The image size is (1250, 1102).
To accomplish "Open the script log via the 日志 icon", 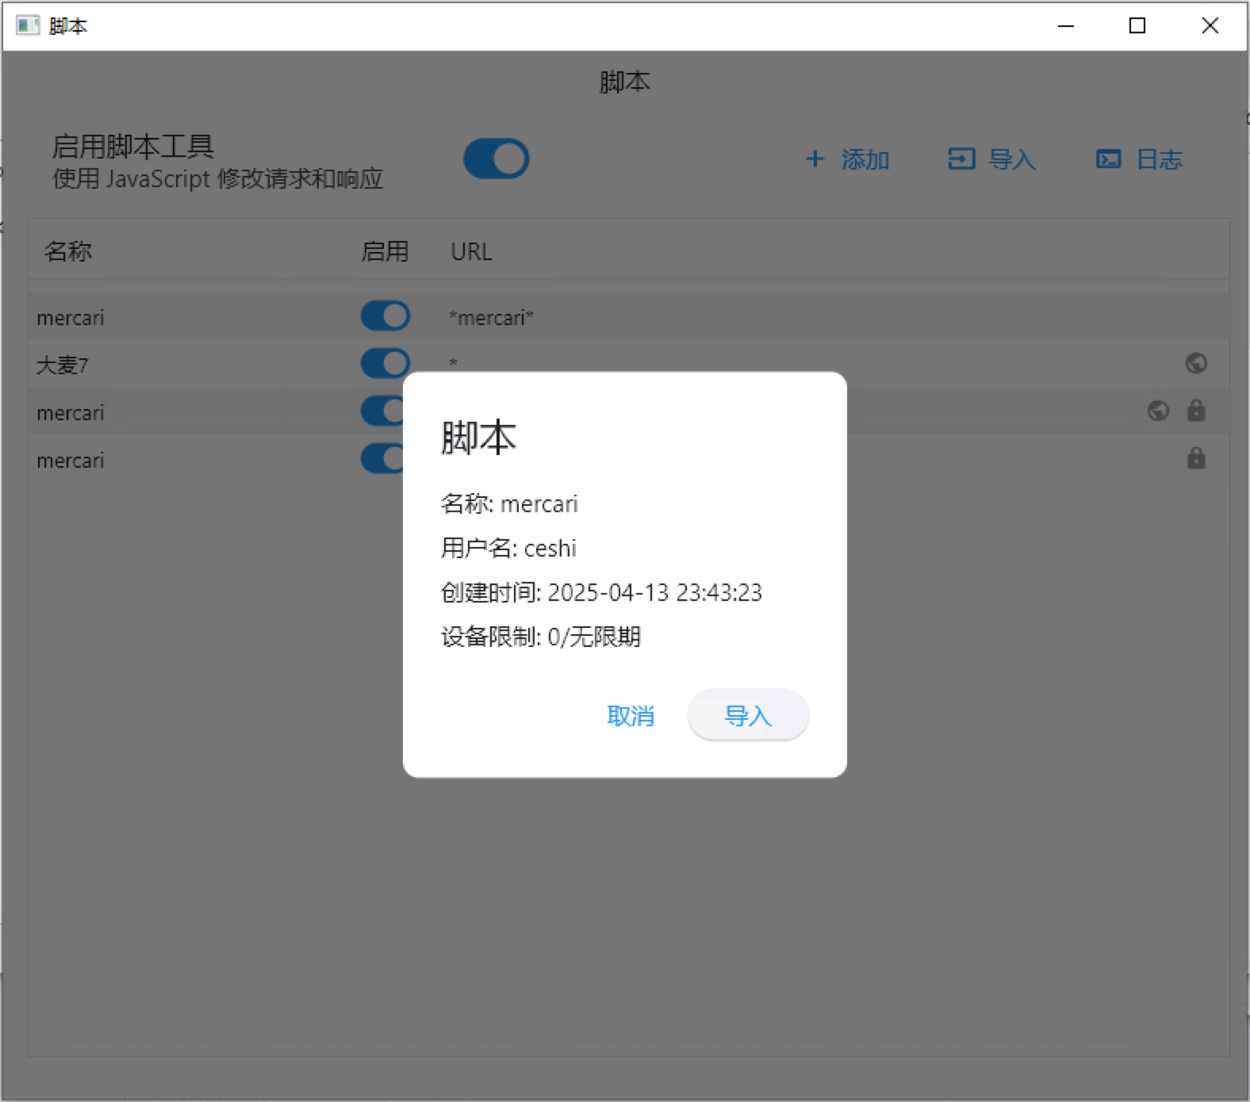I will coord(1108,159).
